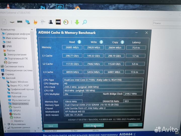Image resolution: width=181 pixels, height=136 pixels.
Task: Click the info icon next to Read
Action: point(79,42)
